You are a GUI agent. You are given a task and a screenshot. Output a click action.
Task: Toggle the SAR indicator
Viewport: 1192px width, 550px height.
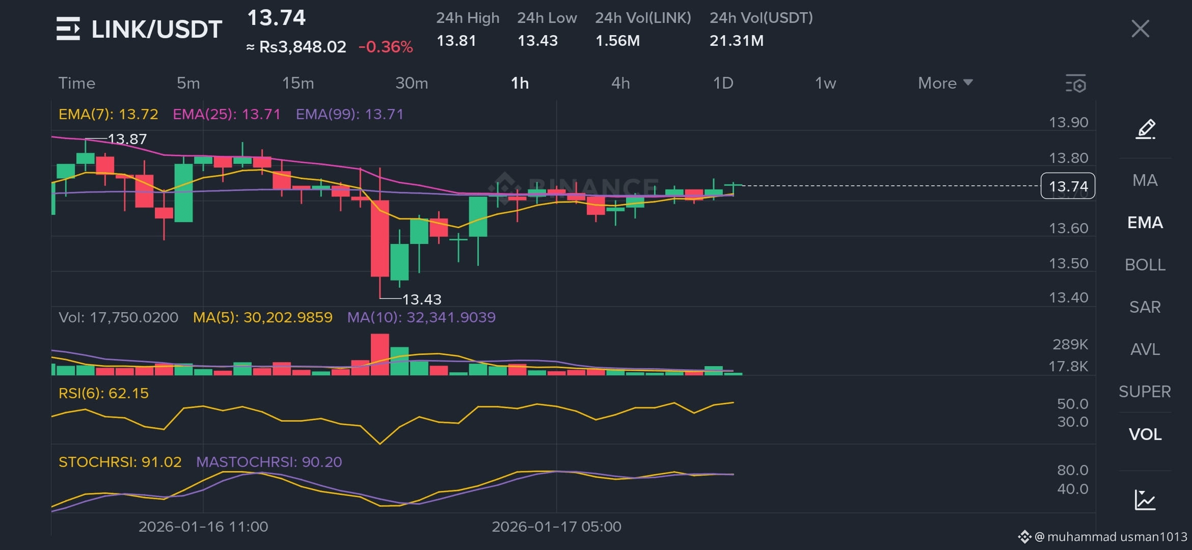pyautogui.click(x=1145, y=307)
